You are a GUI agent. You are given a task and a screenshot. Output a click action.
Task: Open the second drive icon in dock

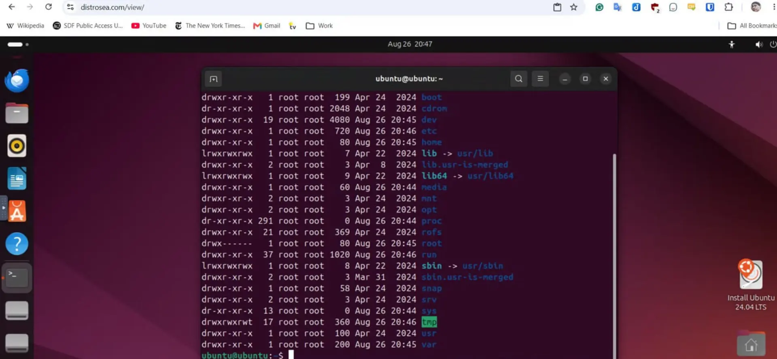pyautogui.click(x=17, y=343)
